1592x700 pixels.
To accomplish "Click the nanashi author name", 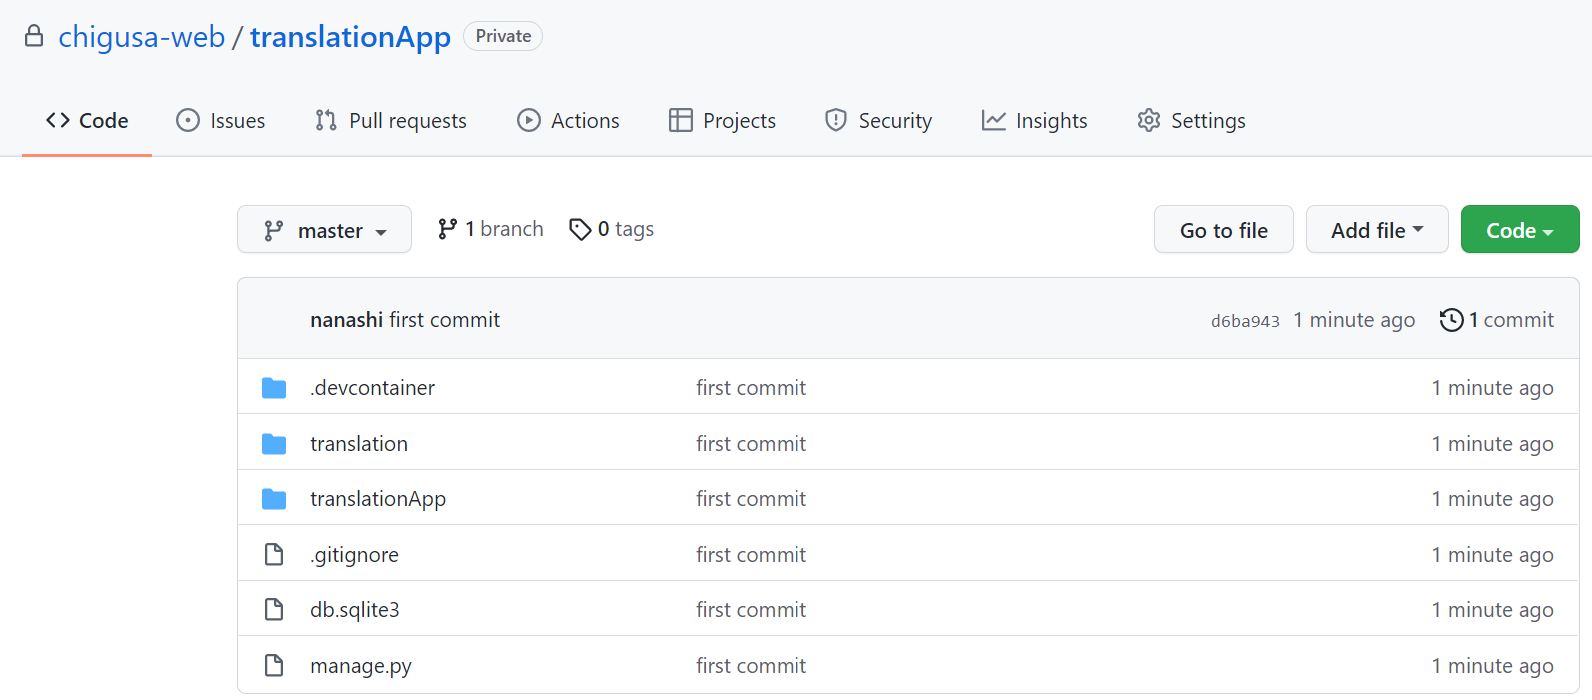I will [x=346, y=320].
